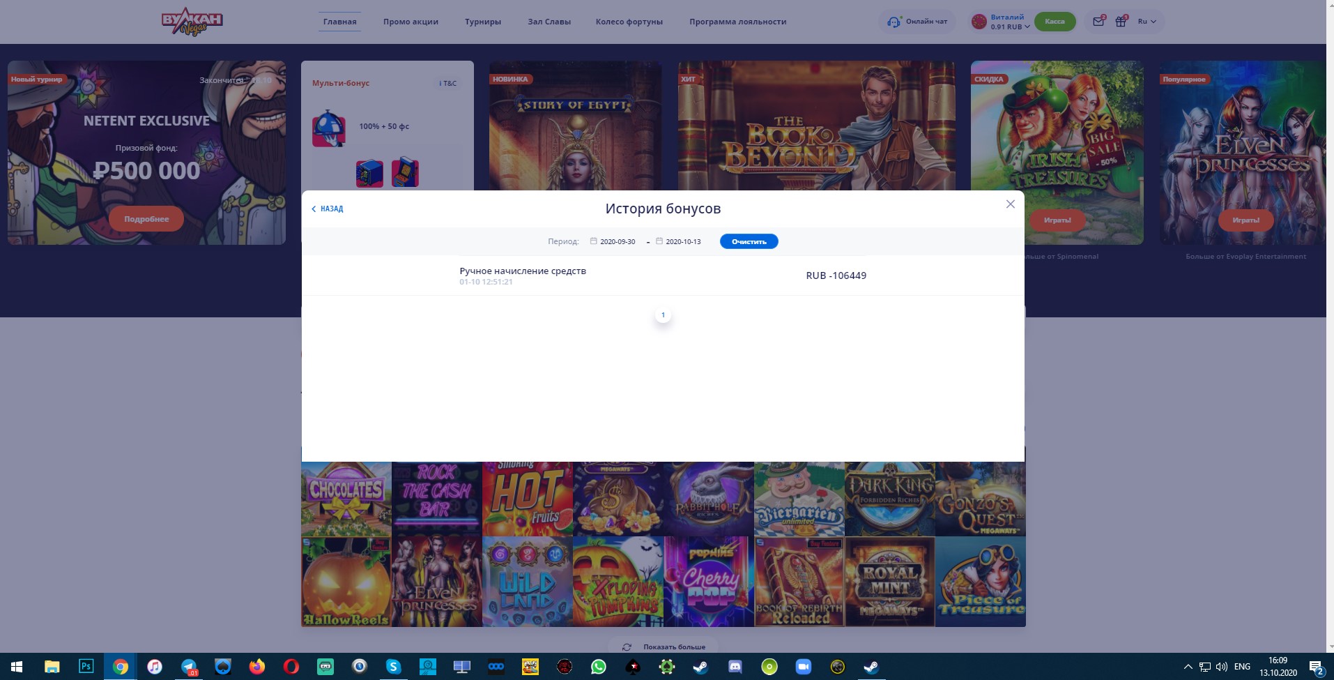Clear the period with the Очистить button

pyautogui.click(x=749, y=241)
